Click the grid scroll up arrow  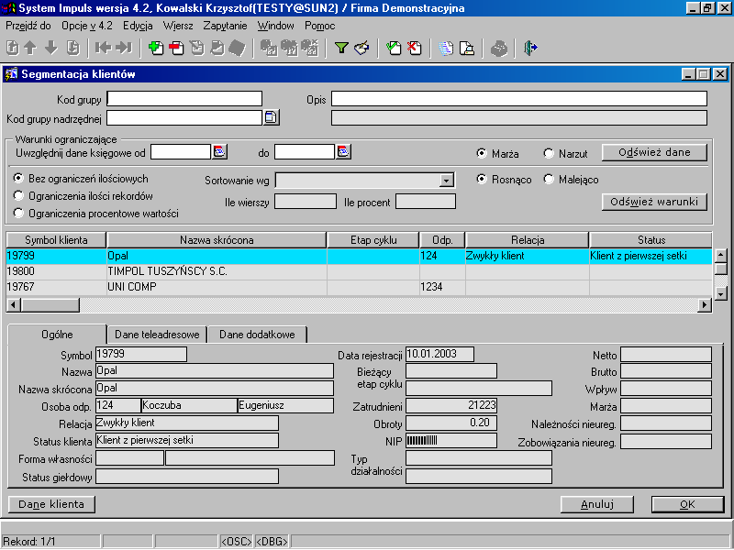(721, 256)
